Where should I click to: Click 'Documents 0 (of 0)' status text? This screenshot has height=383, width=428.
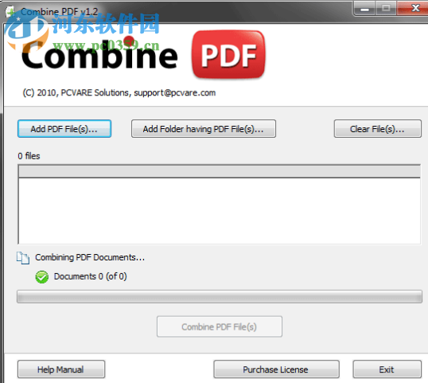(x=91, y=276)
